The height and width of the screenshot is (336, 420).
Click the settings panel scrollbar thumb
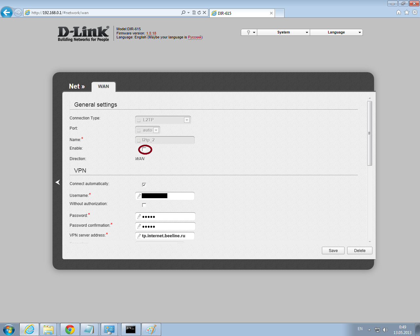coord(369,133)
